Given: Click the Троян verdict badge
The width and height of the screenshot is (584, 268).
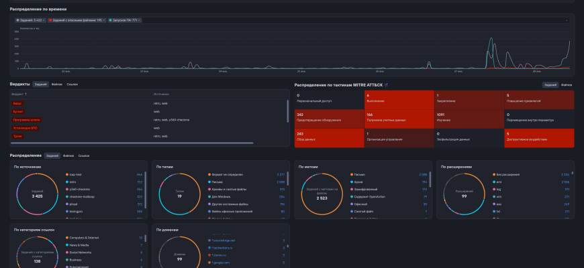Looking at the screenshot, I should 17,136.
